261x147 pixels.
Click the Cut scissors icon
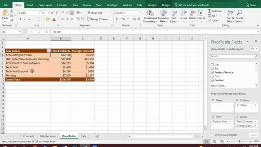pos(11,11)
